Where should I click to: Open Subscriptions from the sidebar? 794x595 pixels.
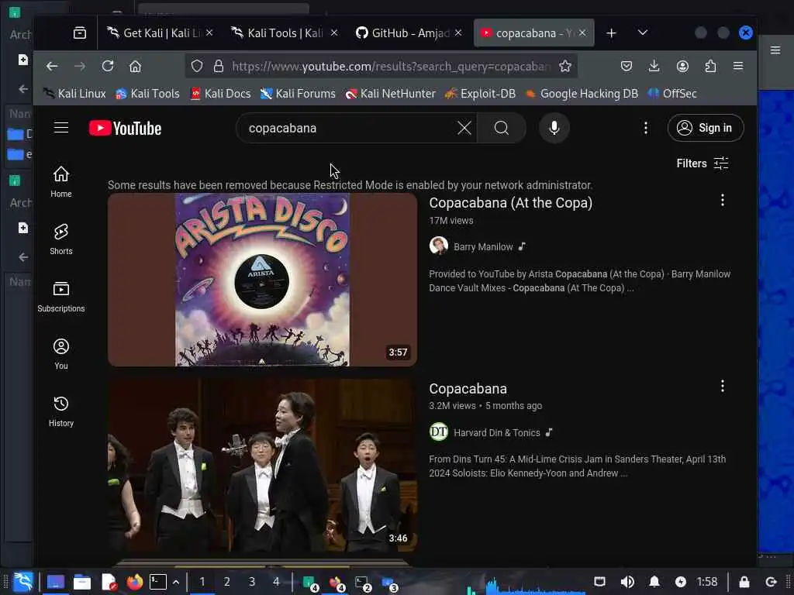click(x=60, y=297)
